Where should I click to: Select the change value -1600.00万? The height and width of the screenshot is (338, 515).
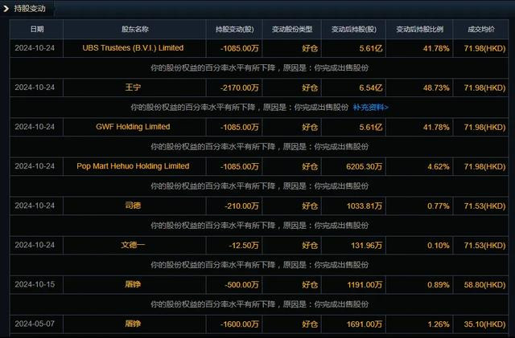240,324
